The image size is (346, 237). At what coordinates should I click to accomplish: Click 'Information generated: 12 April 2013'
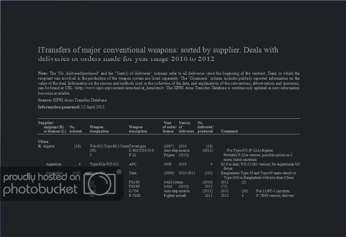click(x=71, y=107)
